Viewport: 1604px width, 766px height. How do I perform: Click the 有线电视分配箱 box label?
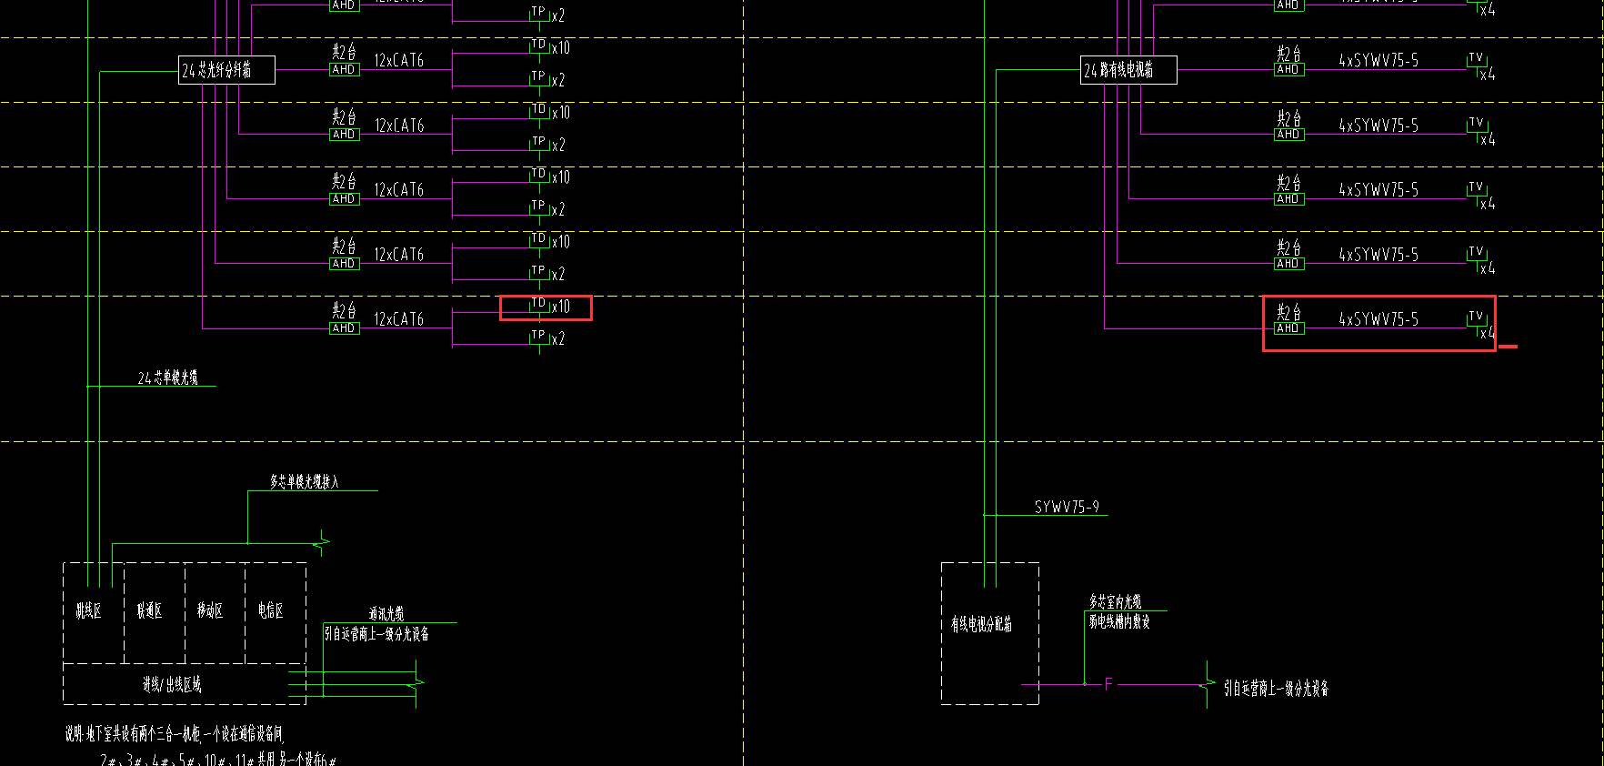pyautogui.click(x=981, y=624)
